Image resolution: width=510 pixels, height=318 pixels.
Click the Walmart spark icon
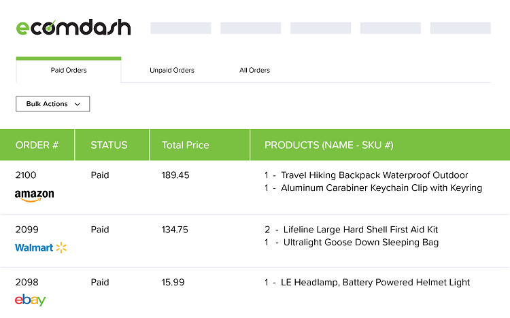click(61, 248)
